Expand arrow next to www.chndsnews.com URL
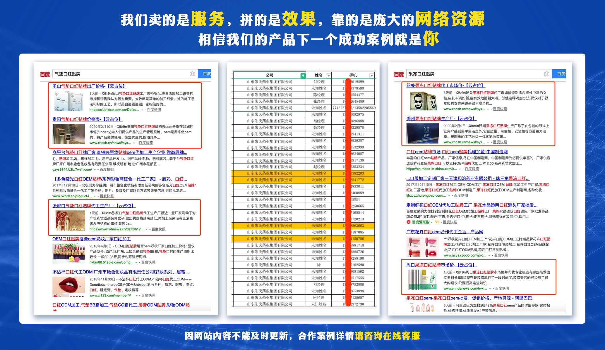This screenshot has width=605, height=350. [x=490, y=289]
